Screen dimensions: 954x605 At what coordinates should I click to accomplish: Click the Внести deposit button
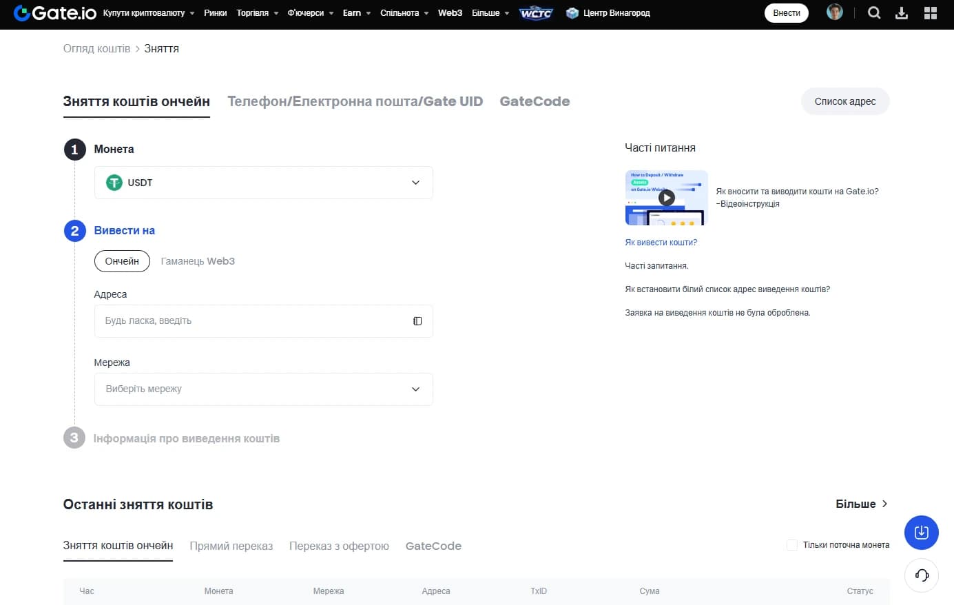[787, 13]
